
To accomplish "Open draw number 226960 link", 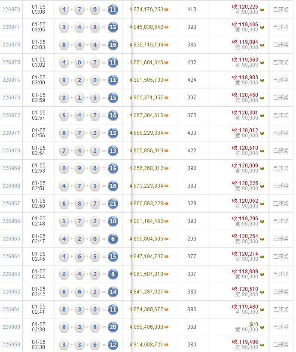I will [x=11, y=327].
